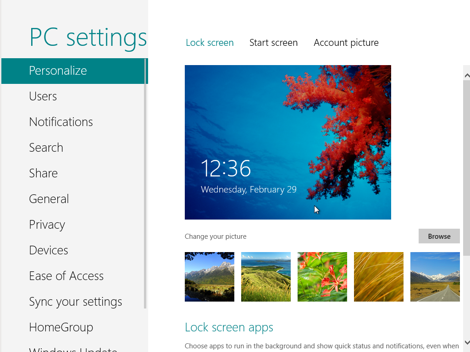Click the sidebar's vertical scrollbar
The width and height of the screenshot is (470, 352).
145,183
